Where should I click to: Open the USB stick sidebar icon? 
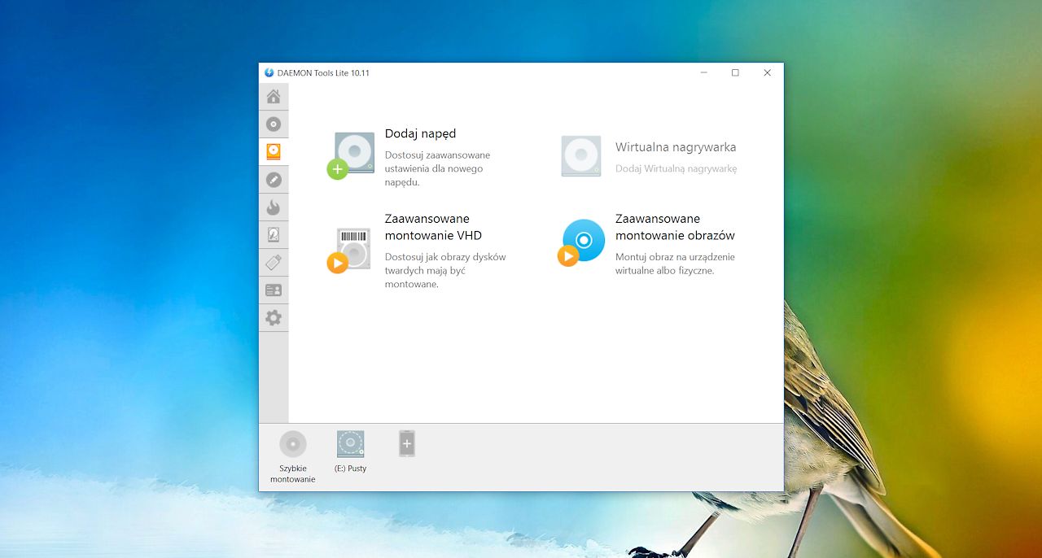[x=274, y=263]
